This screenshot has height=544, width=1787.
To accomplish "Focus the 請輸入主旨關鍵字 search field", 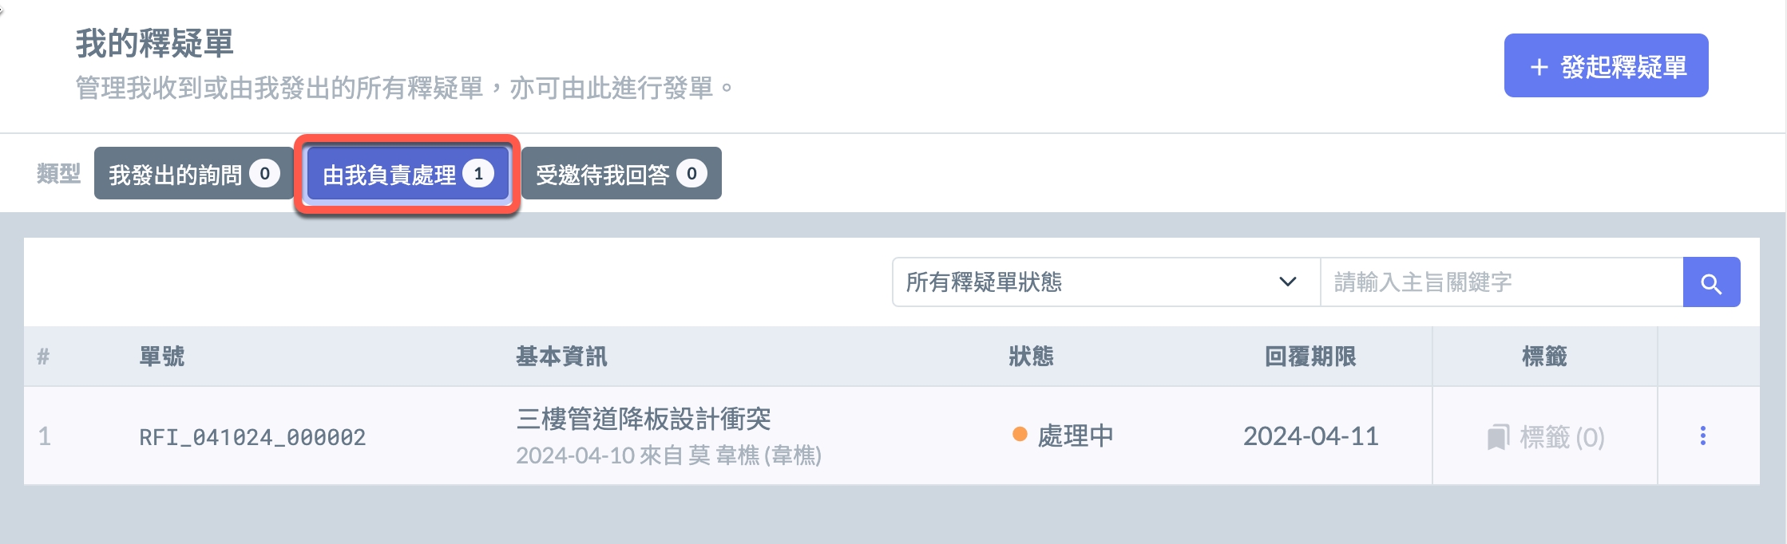I will click(x=1501, y=282).
